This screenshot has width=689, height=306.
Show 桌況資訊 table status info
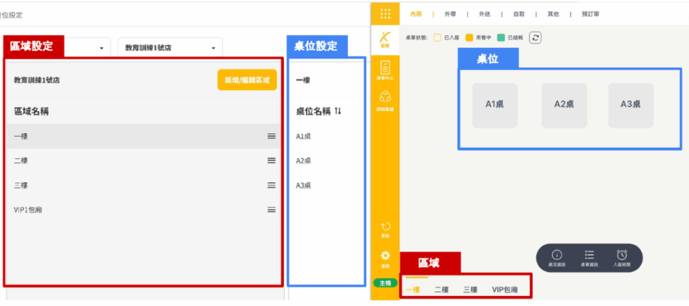[x=556, y=258]
